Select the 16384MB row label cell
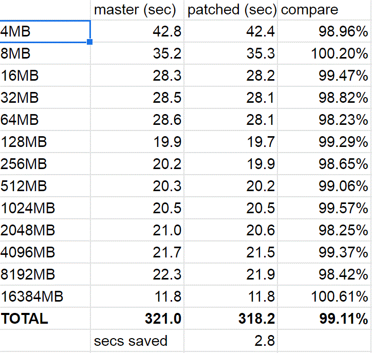This screenshot has height=353, width=372. coord(45,296)
